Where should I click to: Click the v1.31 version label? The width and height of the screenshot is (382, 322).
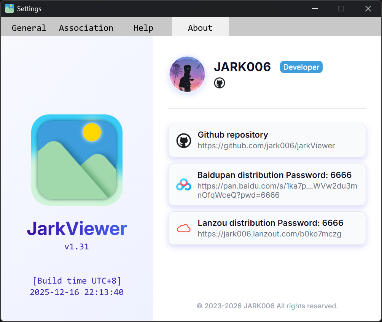coord(76,246)
